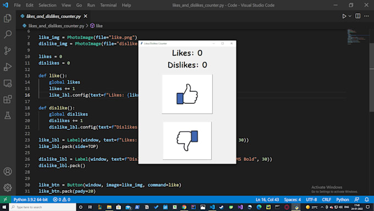Open the Help menu
374x211 pixels.
click(127, 5)
